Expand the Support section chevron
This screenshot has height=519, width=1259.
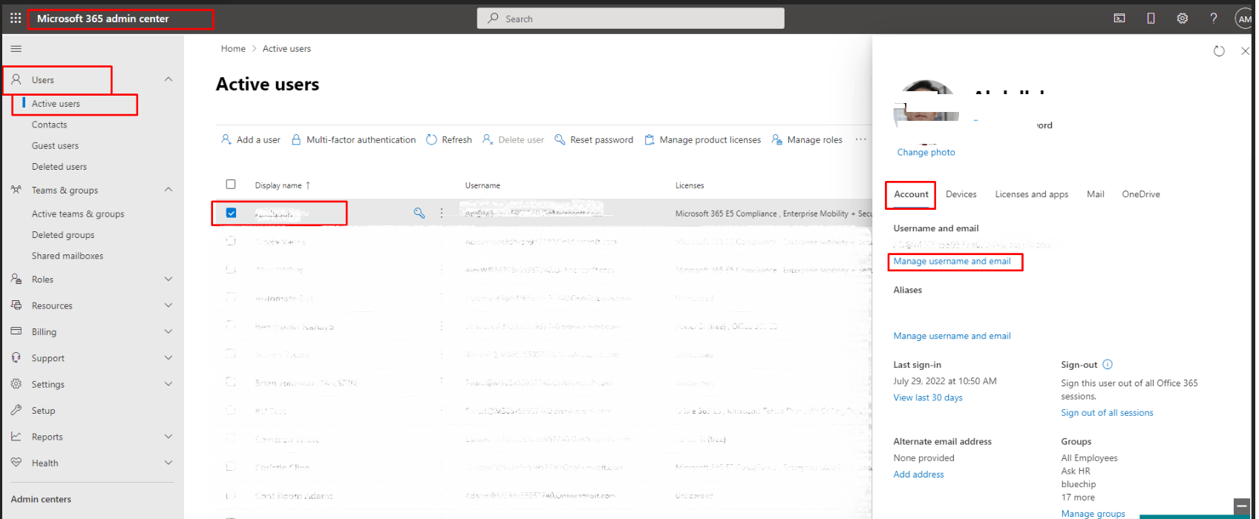click(169, 358)
